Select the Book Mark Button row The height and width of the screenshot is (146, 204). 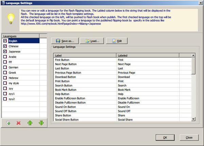[122, 90]
